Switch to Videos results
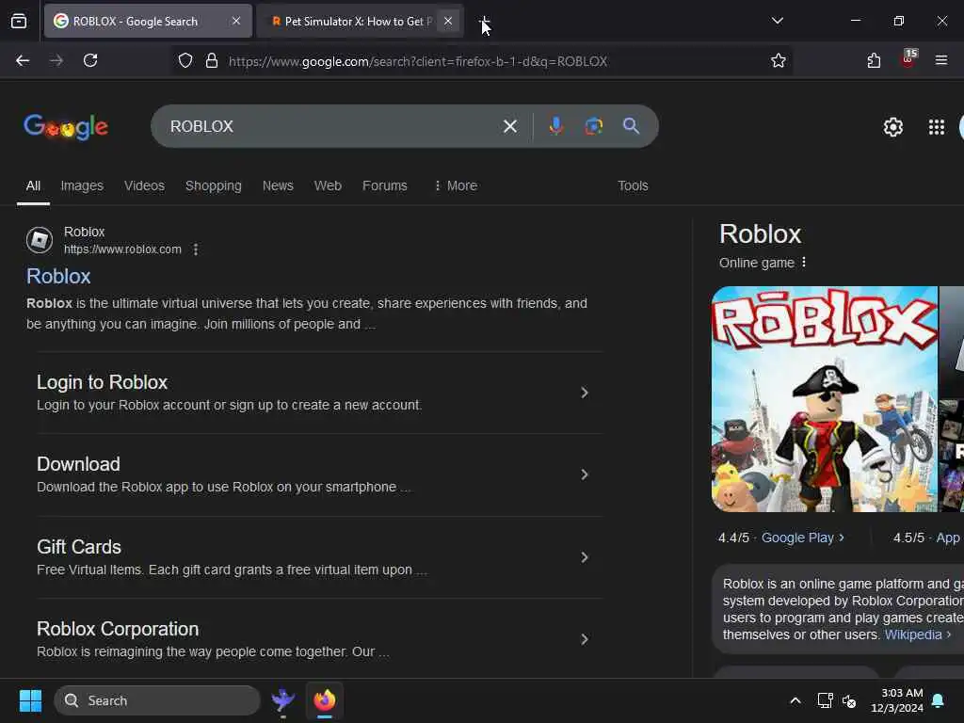 (144, 185)
